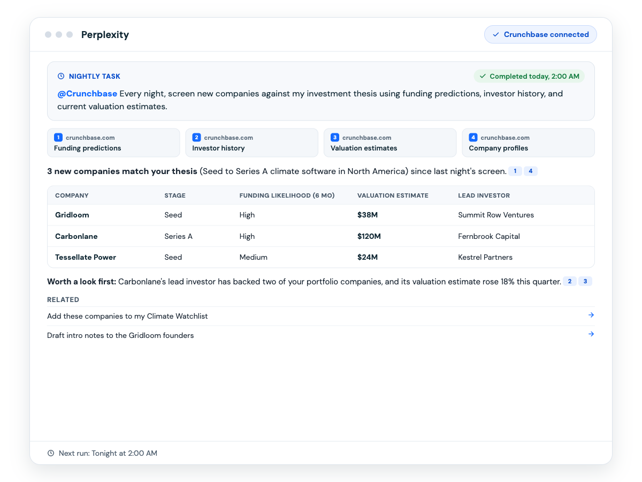Open source card Company profiles
This screenshot has width=642, height=482.
tap(529, 142)
